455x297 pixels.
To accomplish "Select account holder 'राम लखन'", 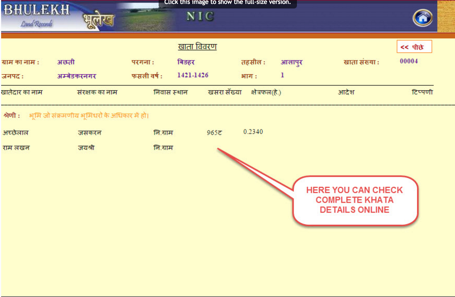I will [x=16, y=148].
